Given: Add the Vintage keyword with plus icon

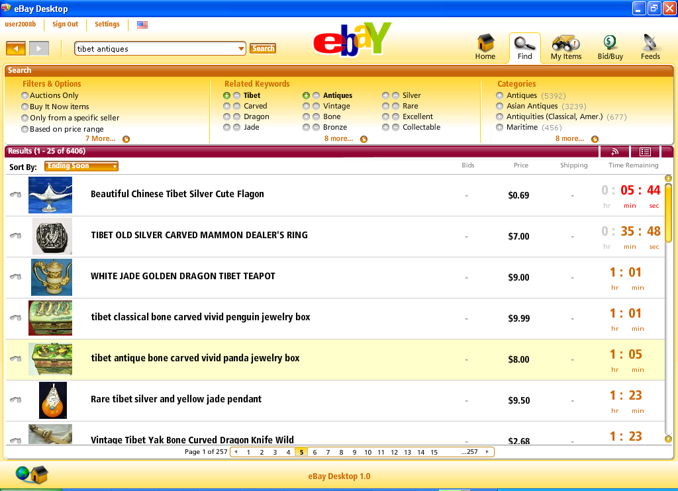Looking at the screenshot, I should [x=306, y=106].
